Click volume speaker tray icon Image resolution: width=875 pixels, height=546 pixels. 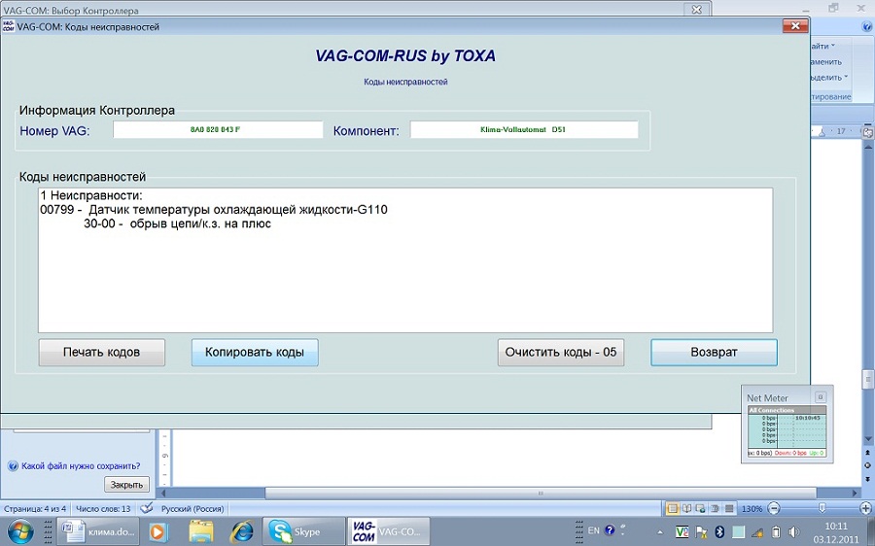click(x=794, y=532)
